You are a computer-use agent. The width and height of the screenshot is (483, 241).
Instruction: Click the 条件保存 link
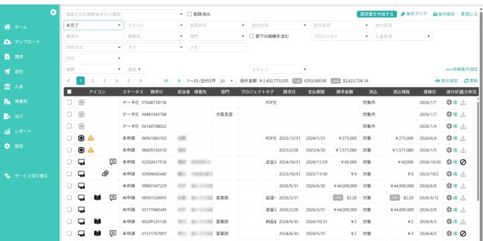pos(444,14)
